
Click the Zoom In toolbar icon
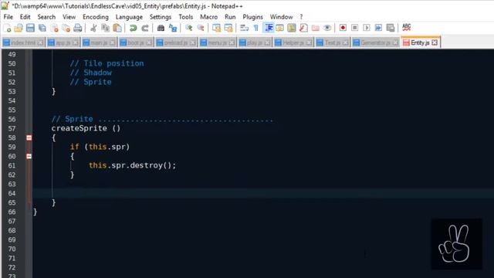[x=188, y=28]
